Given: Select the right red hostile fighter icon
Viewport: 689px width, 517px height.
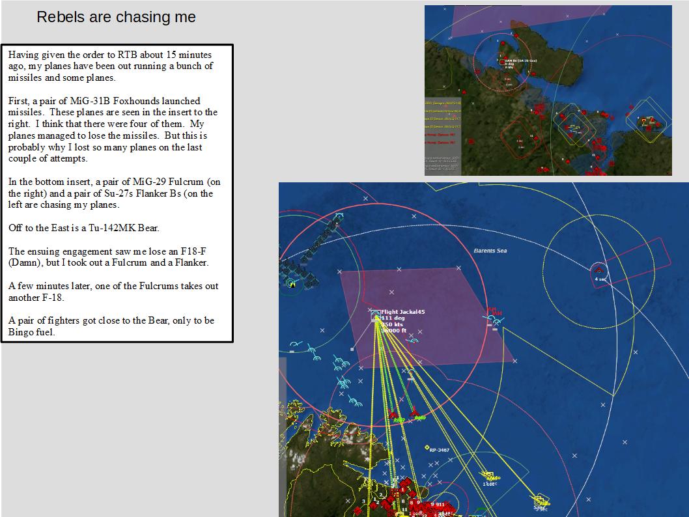Looking at the screenshot, I should point(414,412).
